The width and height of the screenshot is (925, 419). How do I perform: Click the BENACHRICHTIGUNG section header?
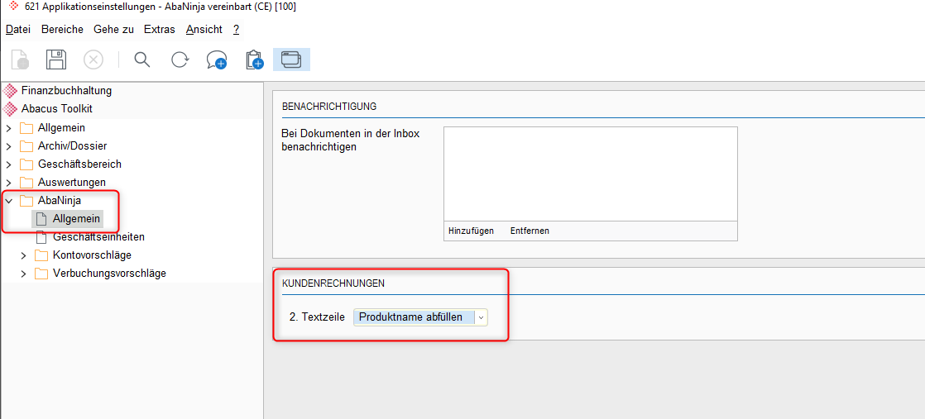(329, 107)
